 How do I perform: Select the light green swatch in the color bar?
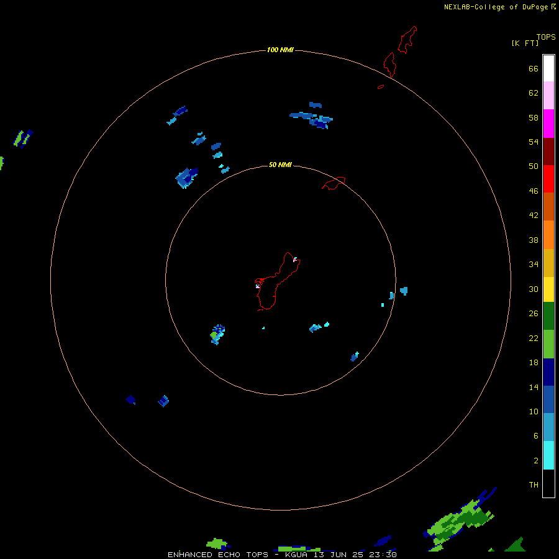click(548, 344)
